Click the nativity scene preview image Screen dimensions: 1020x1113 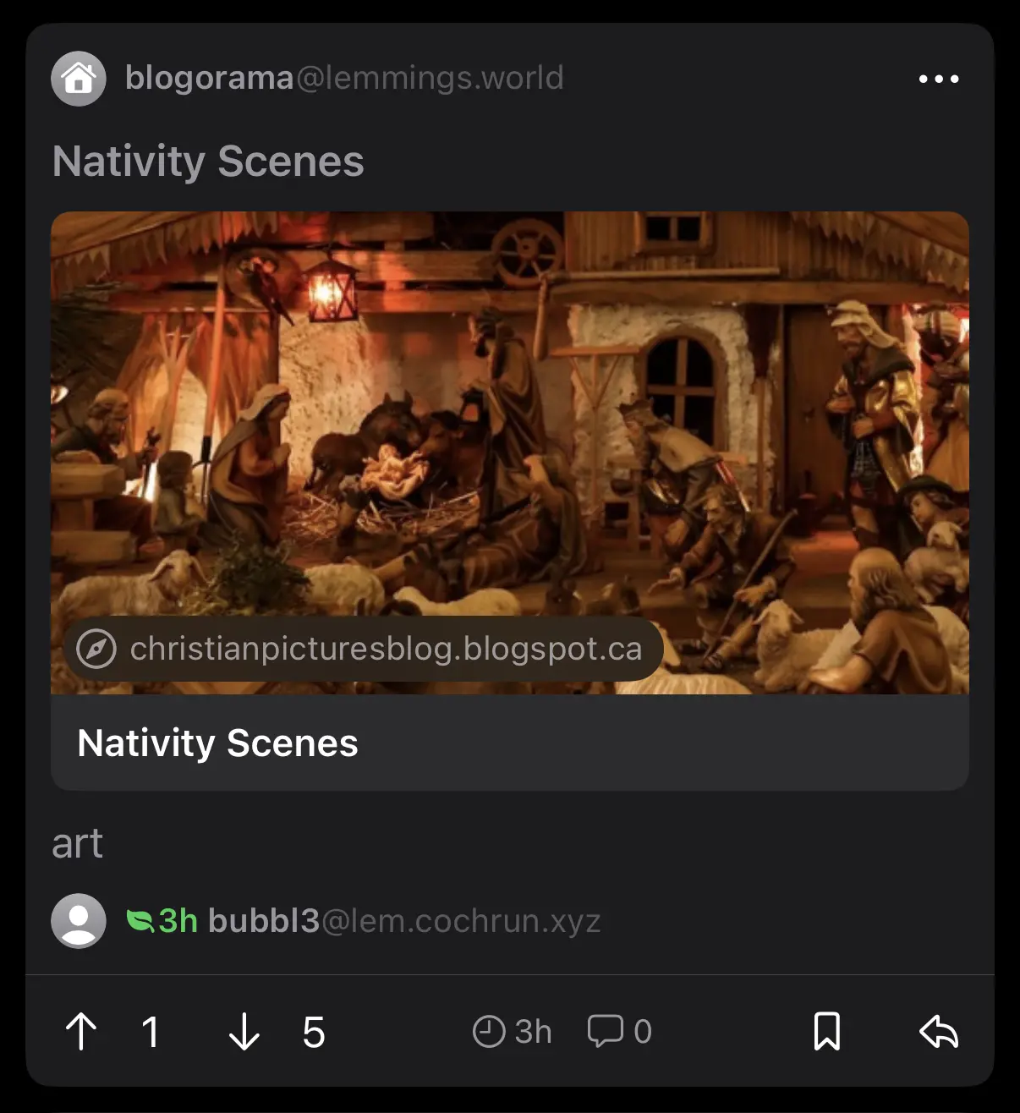coord(510,452)
